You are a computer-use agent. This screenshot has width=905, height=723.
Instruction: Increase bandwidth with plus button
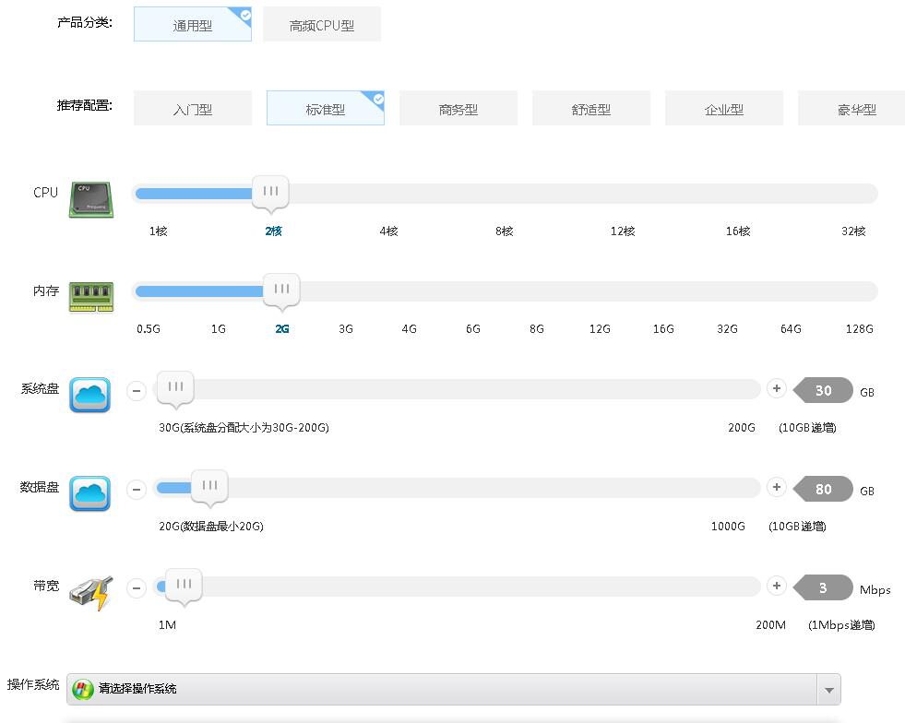pyautogui.click(x=777, y=586)
